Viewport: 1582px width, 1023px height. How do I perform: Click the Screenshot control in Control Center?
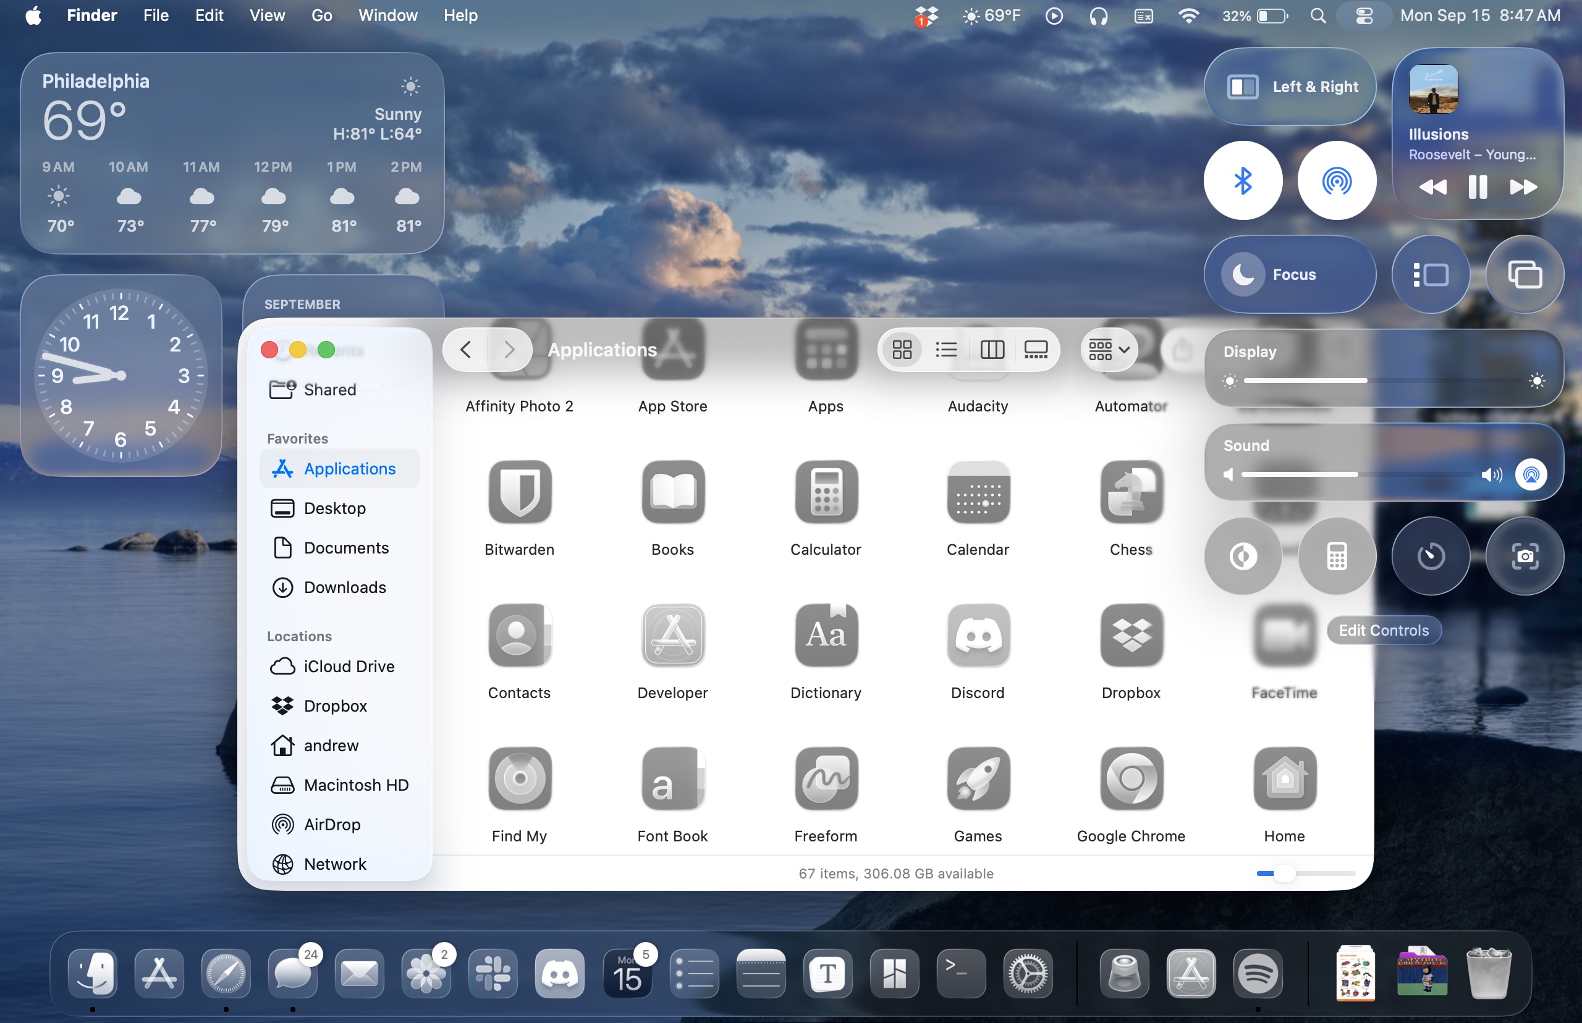(1524, 556)
